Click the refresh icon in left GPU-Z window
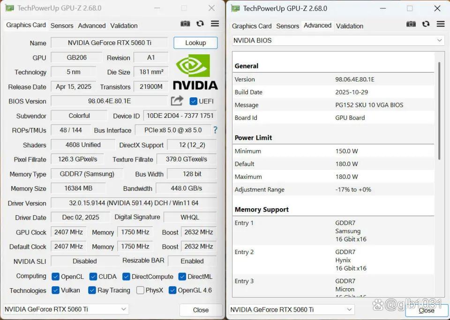 [200, 24]
